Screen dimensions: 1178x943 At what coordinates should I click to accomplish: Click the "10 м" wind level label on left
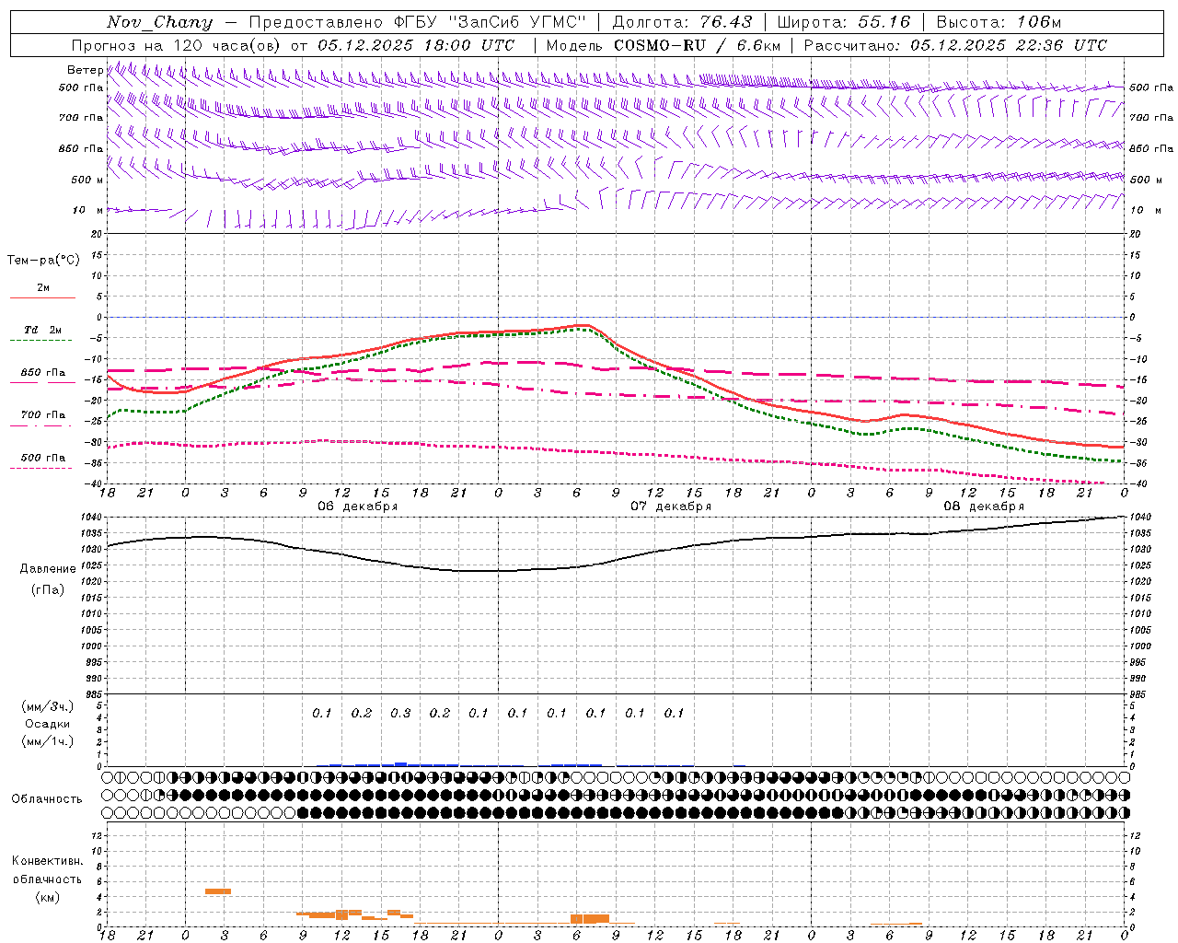pyautogui.click(x=87, y=210)
